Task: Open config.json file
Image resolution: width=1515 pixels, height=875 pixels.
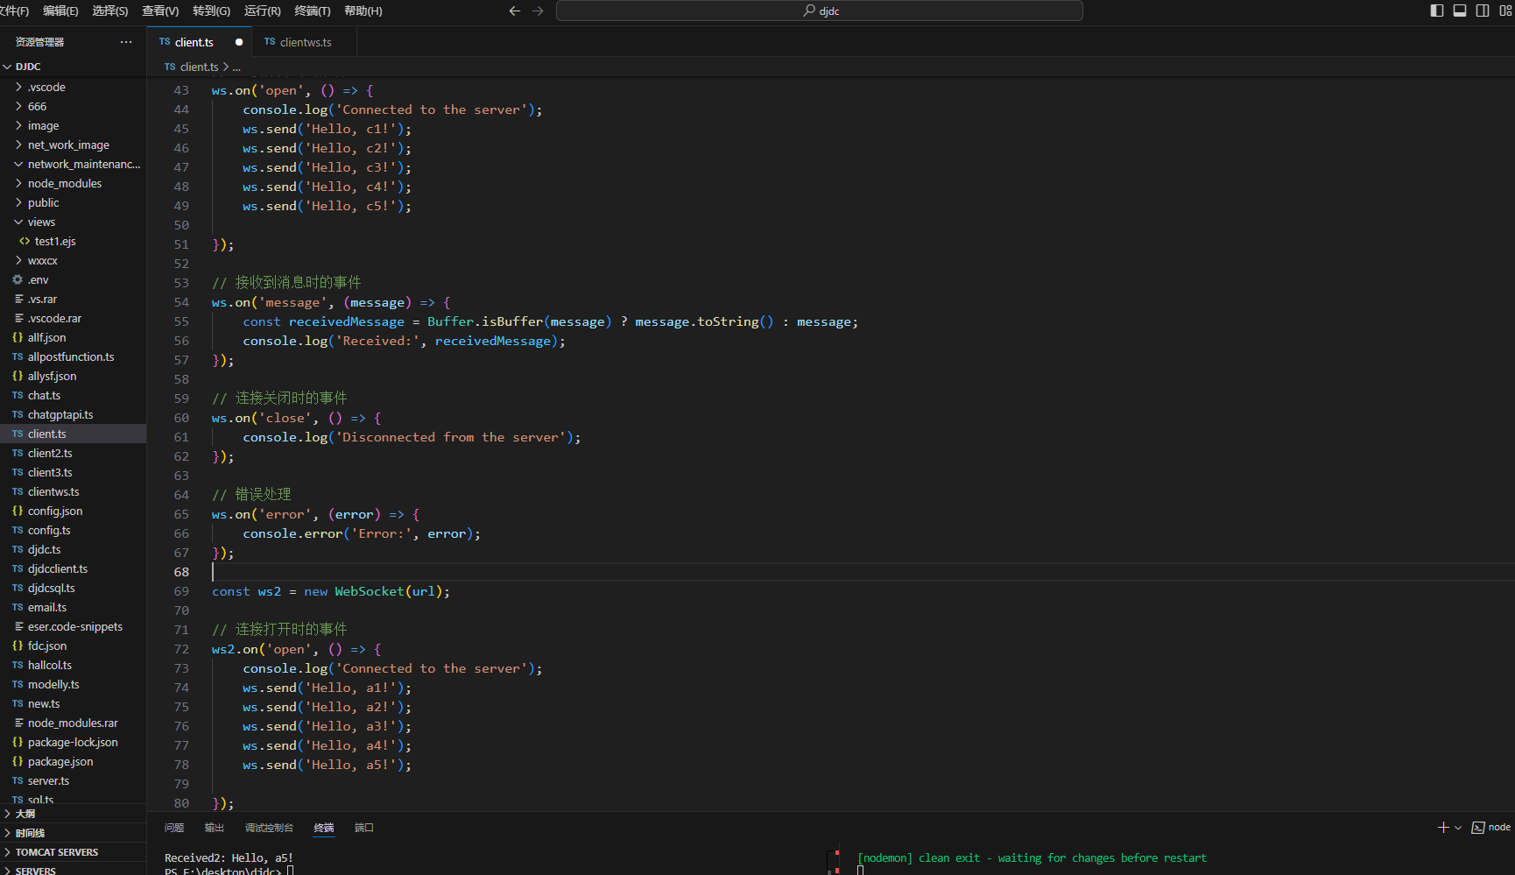Action: click(73, 511)
